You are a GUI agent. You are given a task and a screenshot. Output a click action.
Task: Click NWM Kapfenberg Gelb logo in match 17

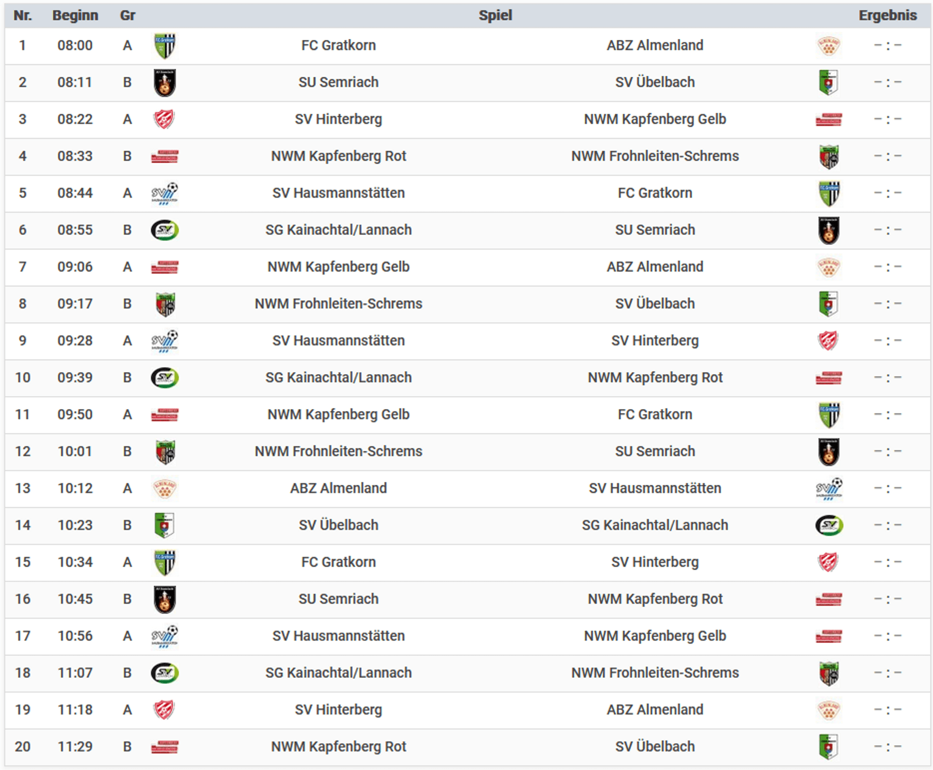[x=829, y=636]
